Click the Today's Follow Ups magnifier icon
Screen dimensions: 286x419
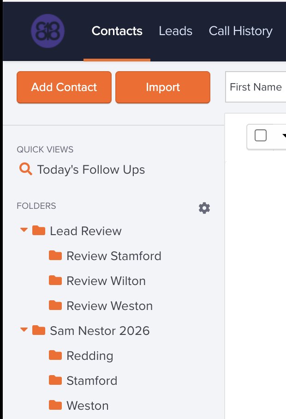coord(26,169)
